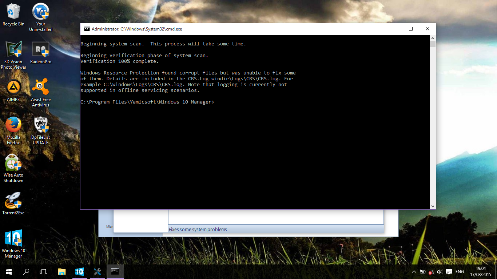
Task: Click the volume speaker tray icon
Action: click(x=440, y=272)
